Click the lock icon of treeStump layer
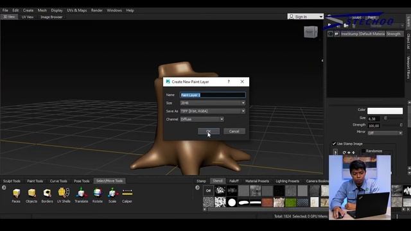411x231 pixels. (x=337, y=34)
